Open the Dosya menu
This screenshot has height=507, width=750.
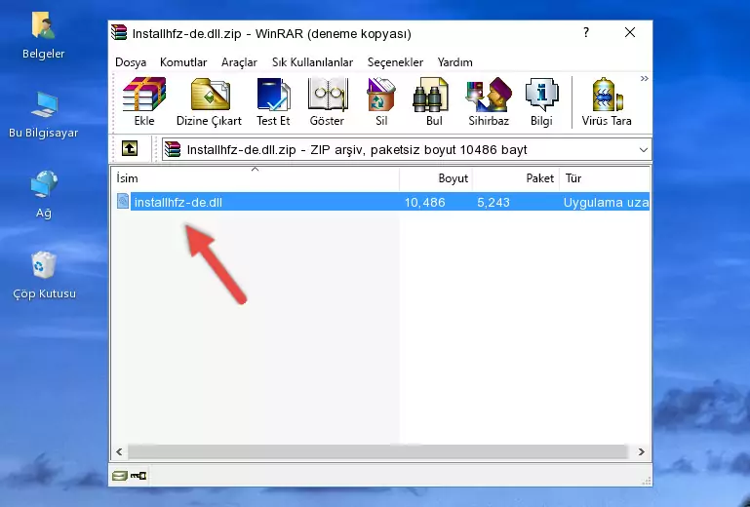click(131, 62)
